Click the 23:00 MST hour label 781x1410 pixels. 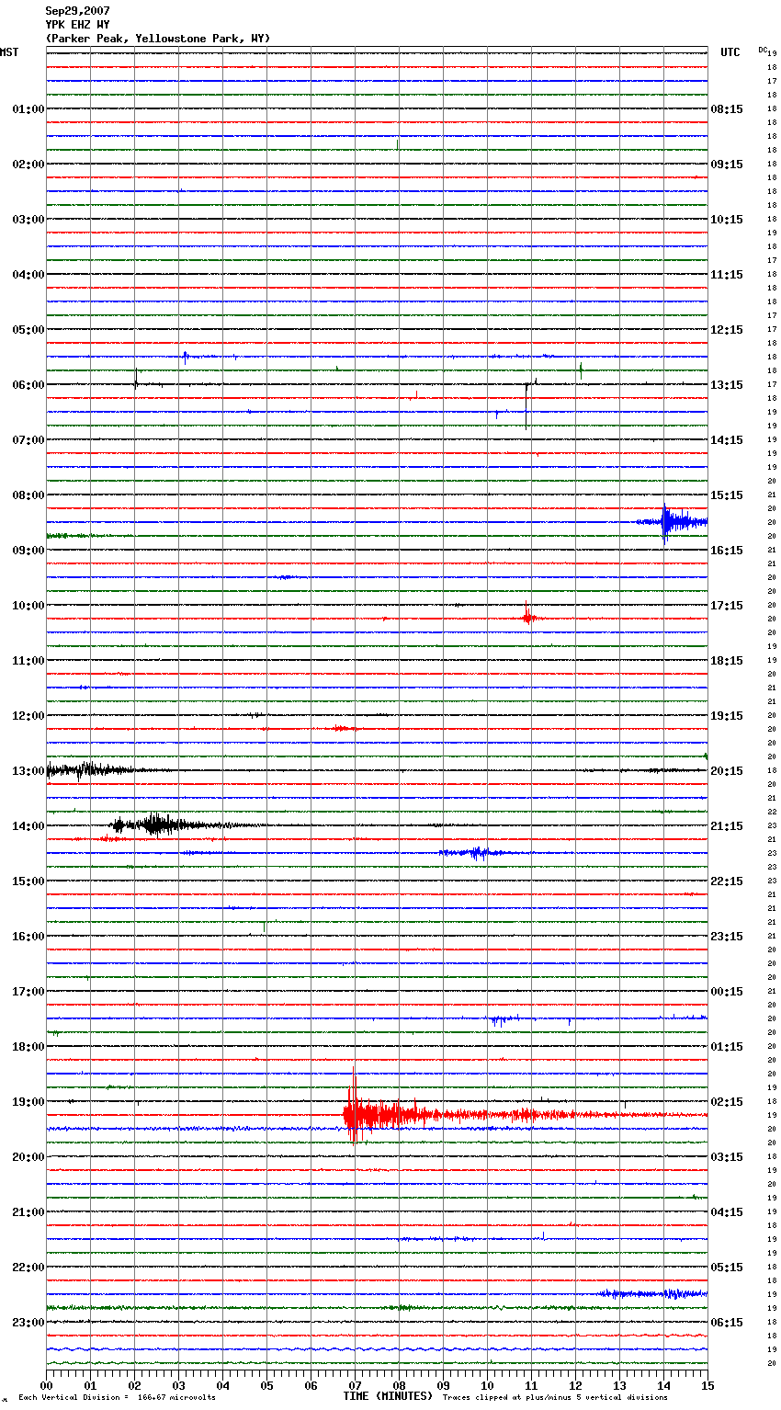28,1323
